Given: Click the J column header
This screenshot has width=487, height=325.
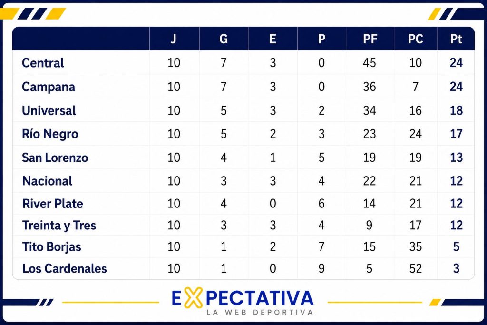Looking at the screenshot, I should pyautogui.click(x=174, y=39).
